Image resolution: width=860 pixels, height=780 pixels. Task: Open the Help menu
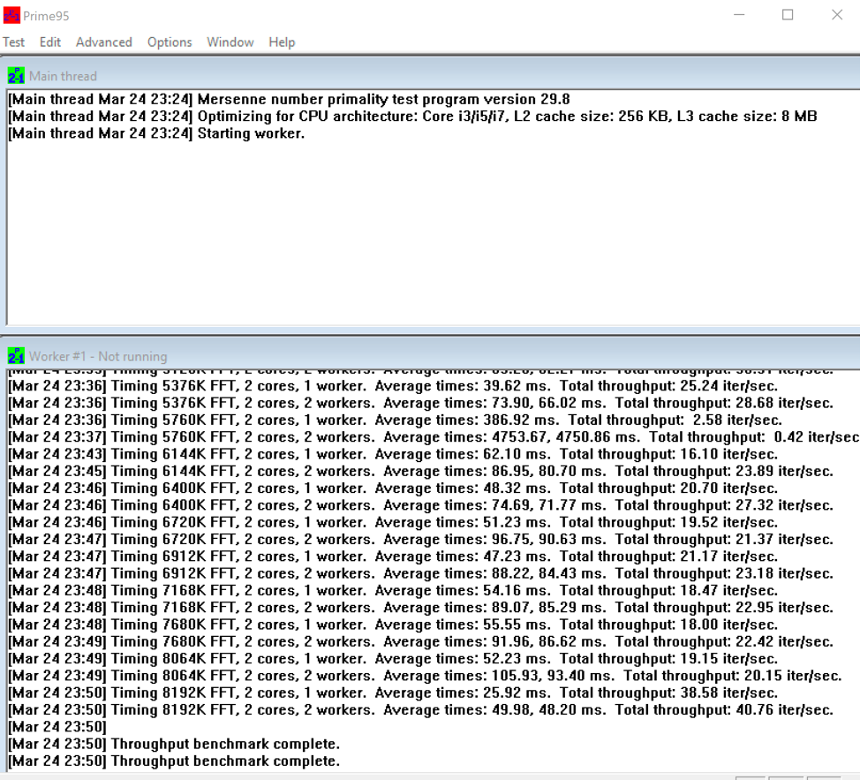tap(282, 42)
